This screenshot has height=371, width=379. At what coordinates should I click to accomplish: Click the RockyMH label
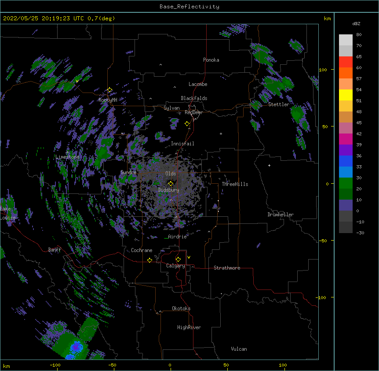point(108,100)
